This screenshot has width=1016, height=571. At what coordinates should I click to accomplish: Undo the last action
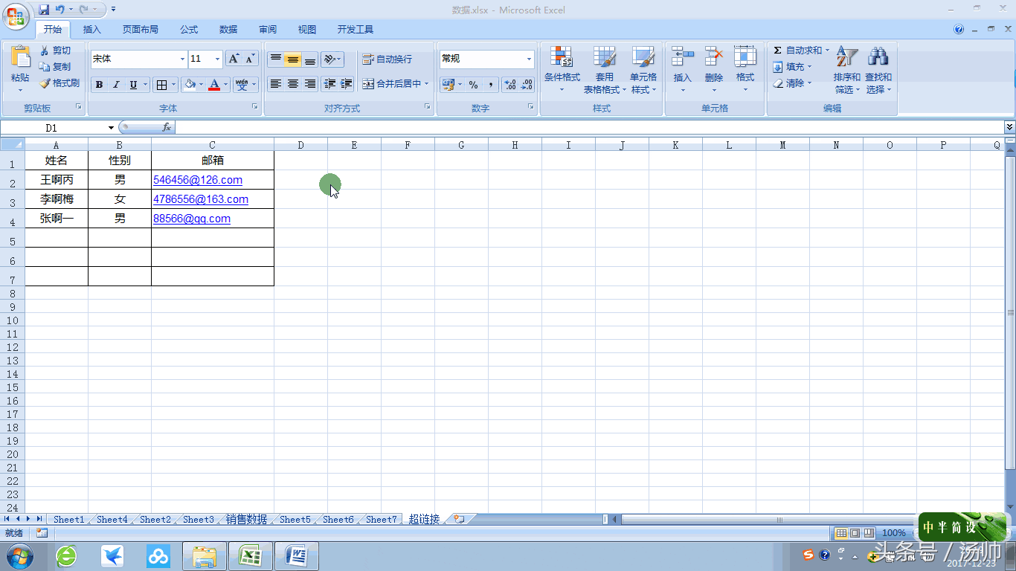[x=60, y=10]
